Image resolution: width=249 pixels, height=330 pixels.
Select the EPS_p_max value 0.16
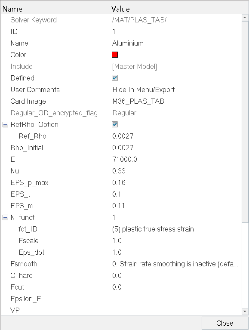[119, 182]
